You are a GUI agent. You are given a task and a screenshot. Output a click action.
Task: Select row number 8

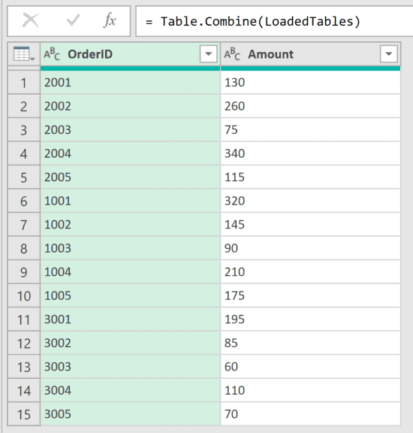coord(24,249)
